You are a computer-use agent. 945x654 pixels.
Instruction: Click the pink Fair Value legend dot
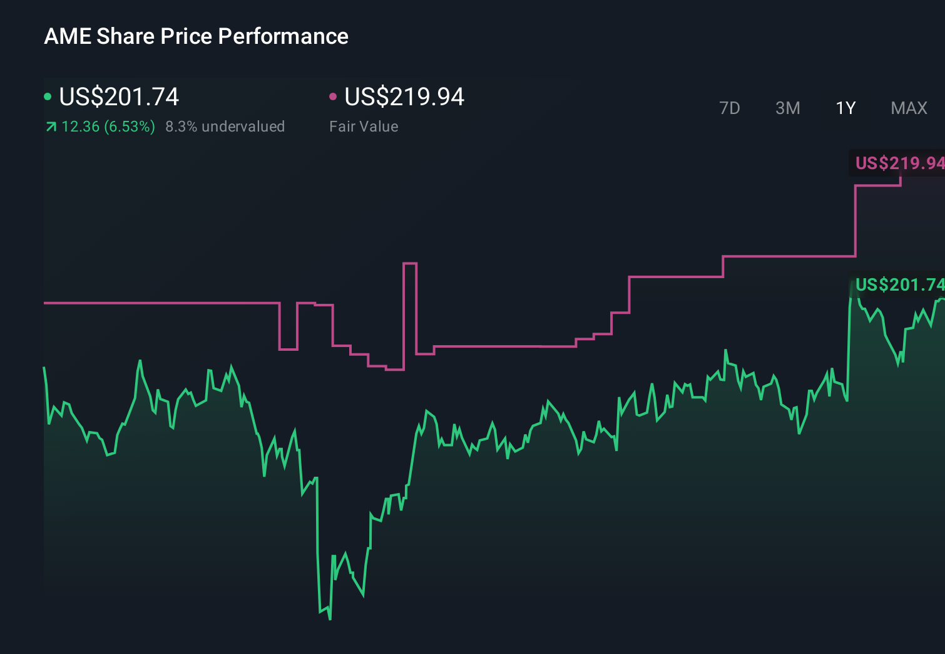point(333,96)
